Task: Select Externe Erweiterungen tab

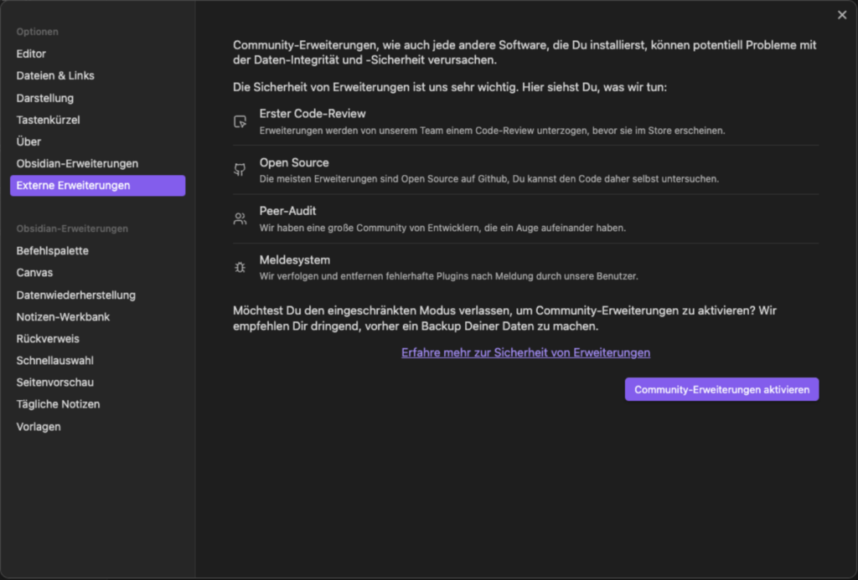Action: 97,185
